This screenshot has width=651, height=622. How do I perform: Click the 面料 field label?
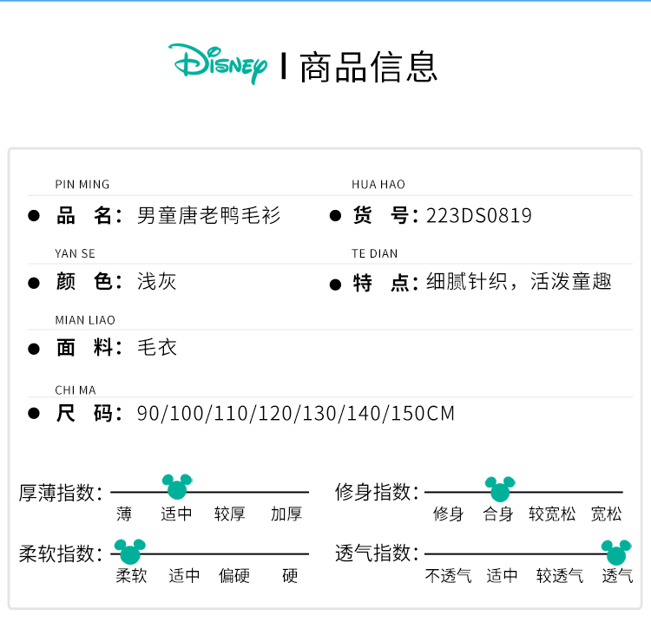pos(89,347)
